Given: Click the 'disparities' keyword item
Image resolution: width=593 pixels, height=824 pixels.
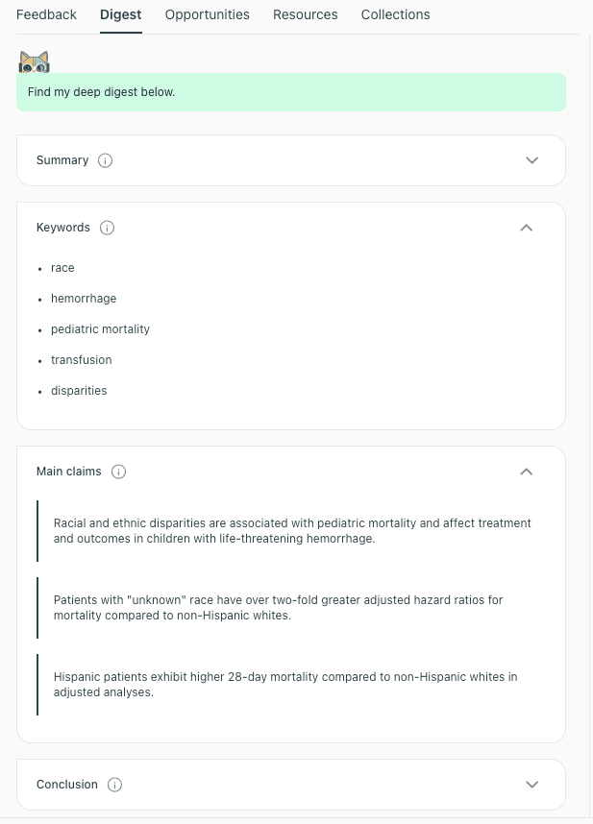Looking at the screenshot, I should pos(79,391).
